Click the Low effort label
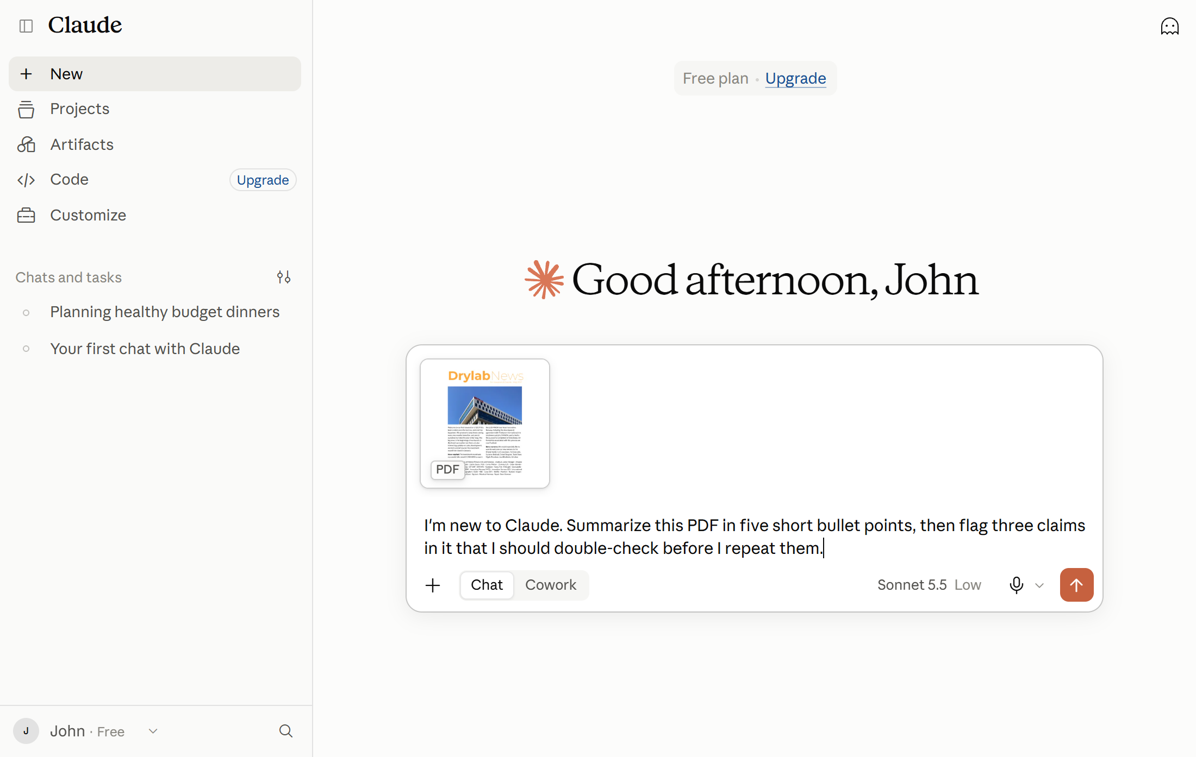The height and width of the screenshot is (757, 1196). (968, 585)
